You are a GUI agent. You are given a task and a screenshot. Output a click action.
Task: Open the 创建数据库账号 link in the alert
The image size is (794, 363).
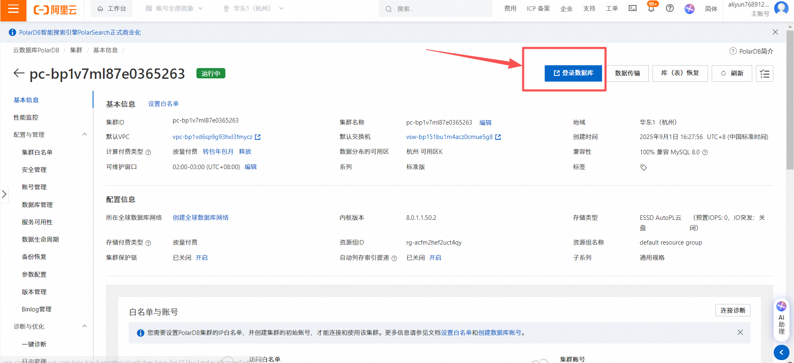point(500,333)
